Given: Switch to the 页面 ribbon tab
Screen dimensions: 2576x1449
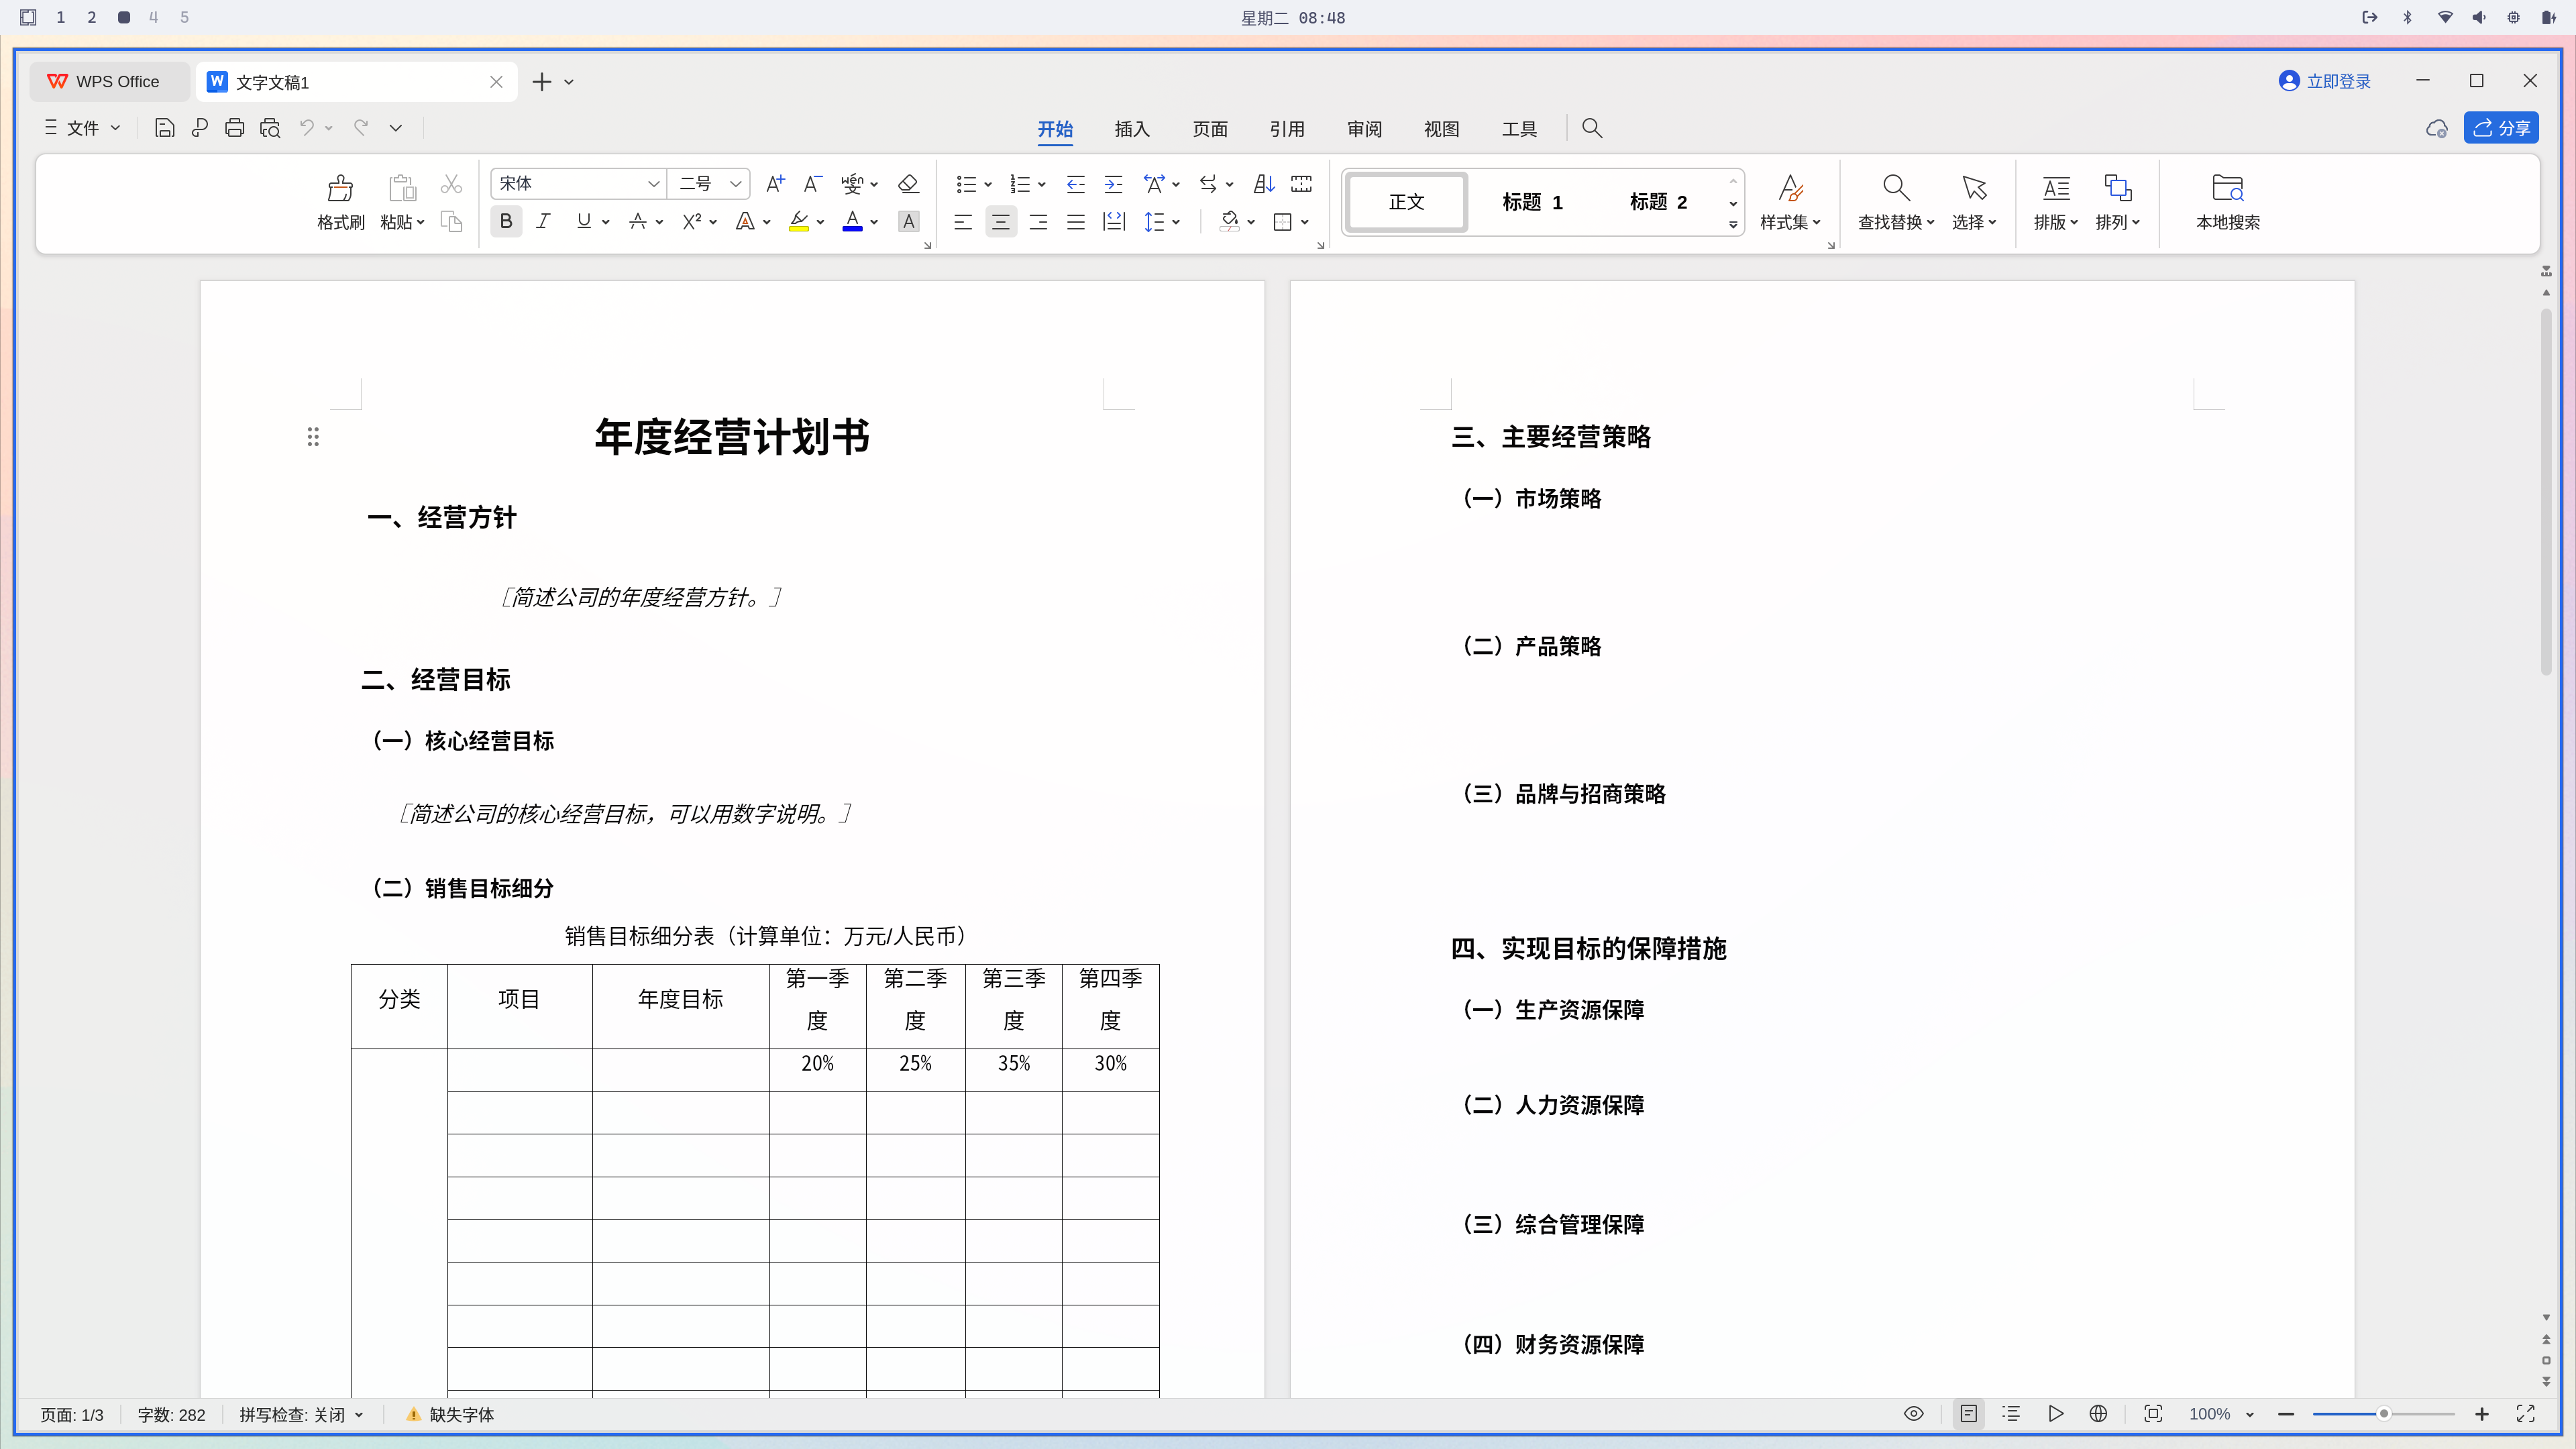Looking at the screenshot, I should pos(1210,129).
